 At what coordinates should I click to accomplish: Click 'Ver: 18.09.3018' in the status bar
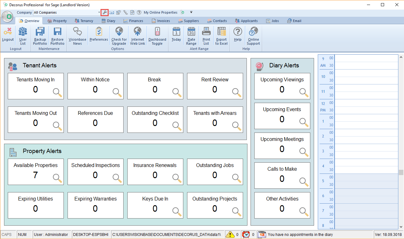388,235
